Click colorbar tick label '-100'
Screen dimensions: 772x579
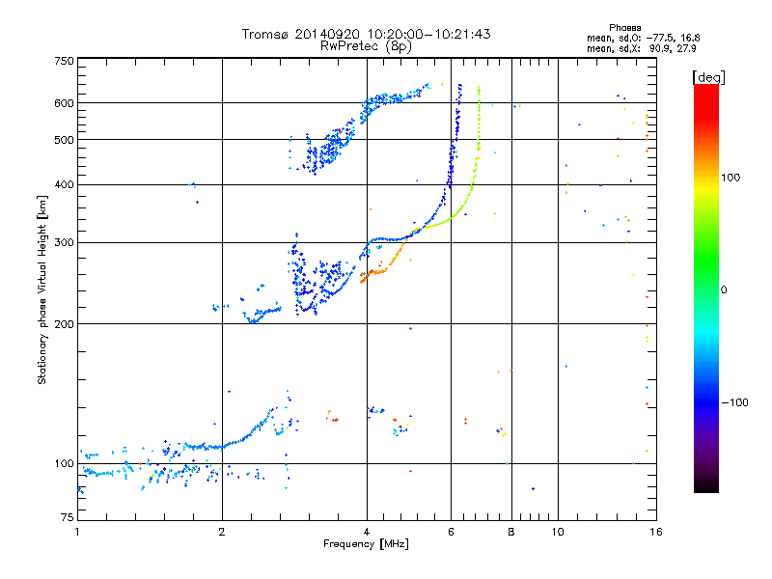click(734, 402)
